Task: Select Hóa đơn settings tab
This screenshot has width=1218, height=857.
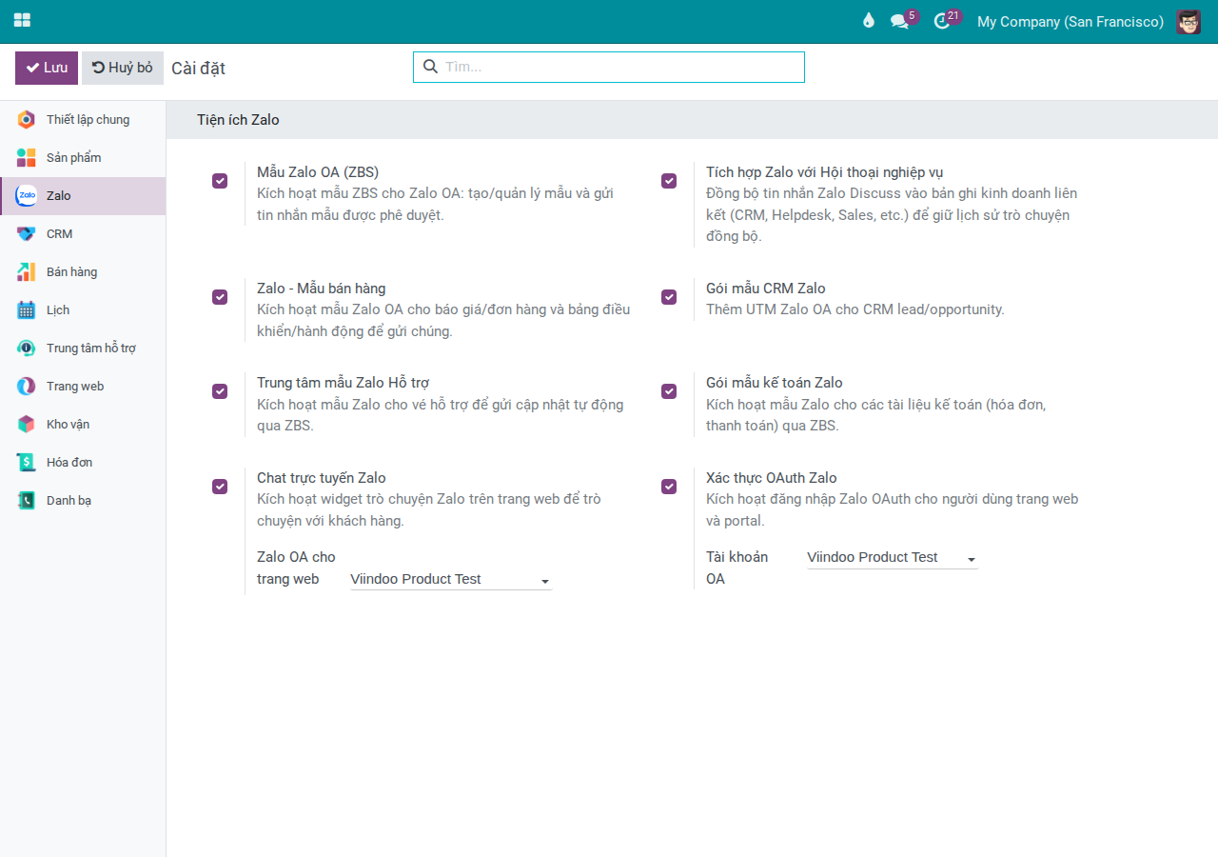Action: pyautogui.click(x=83, y=463)
